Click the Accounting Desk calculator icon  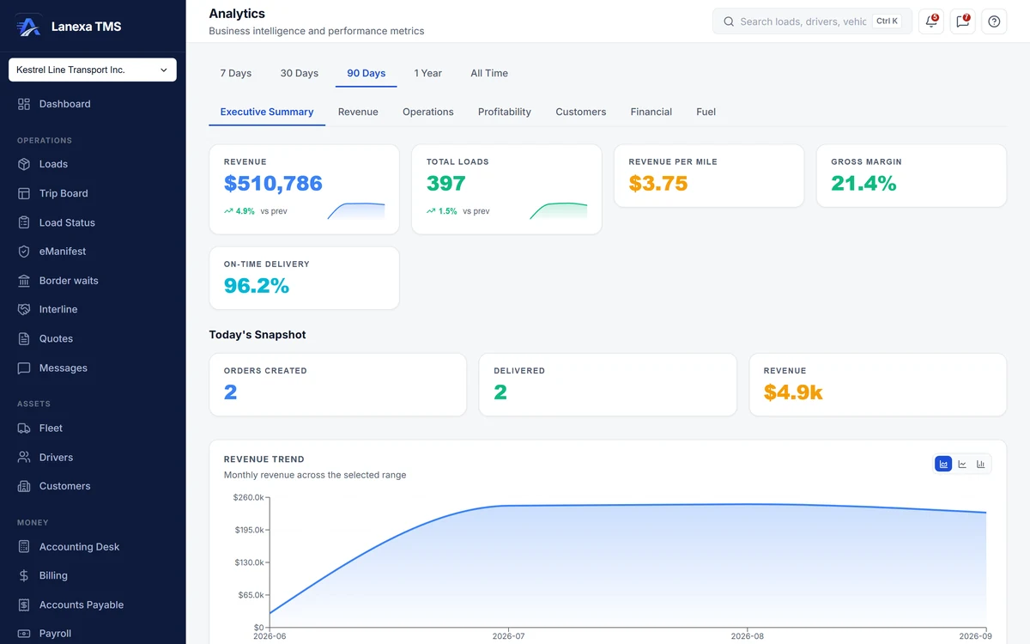[x=24, y=546]
